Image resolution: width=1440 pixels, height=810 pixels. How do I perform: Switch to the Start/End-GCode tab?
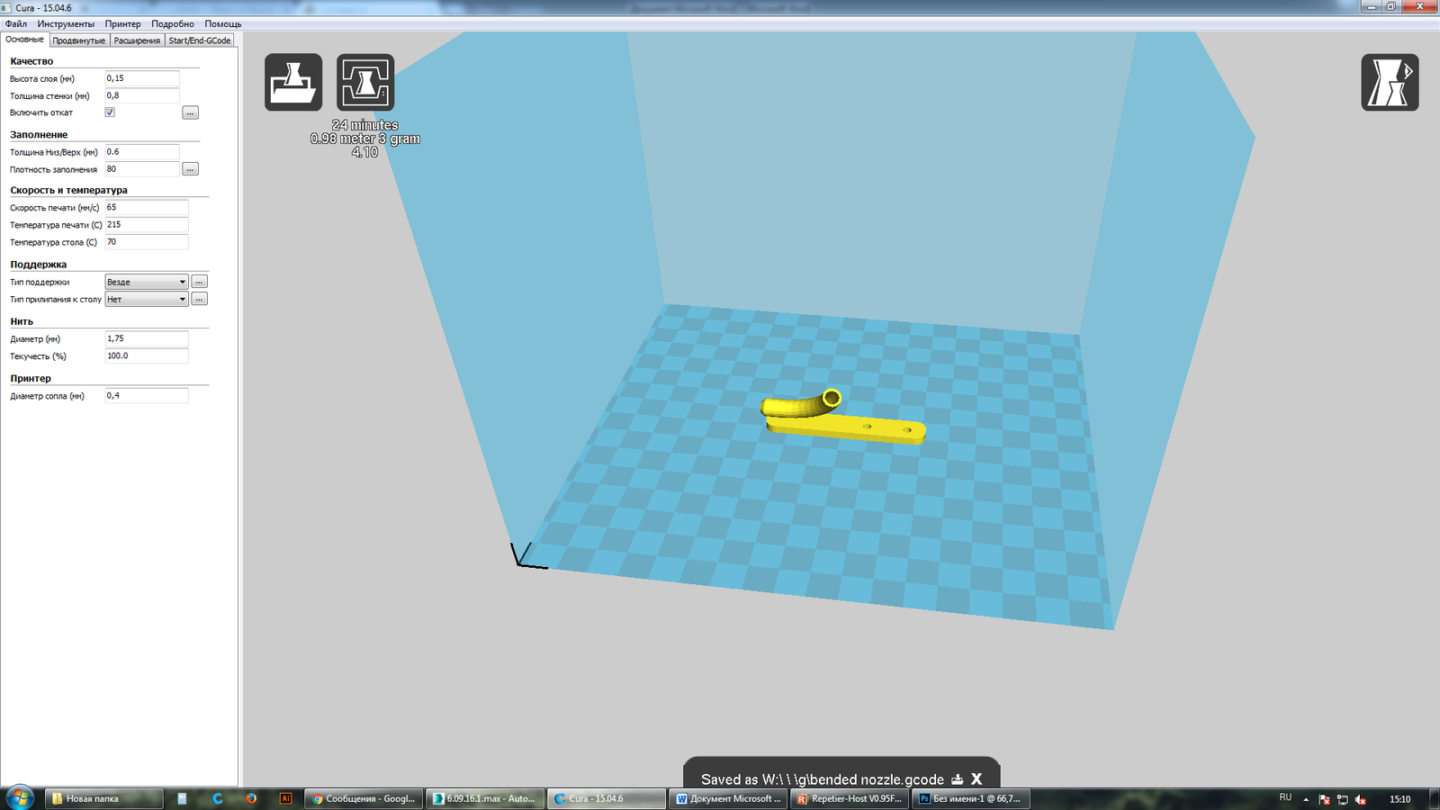pyautogui.click(x=200, y=40)
